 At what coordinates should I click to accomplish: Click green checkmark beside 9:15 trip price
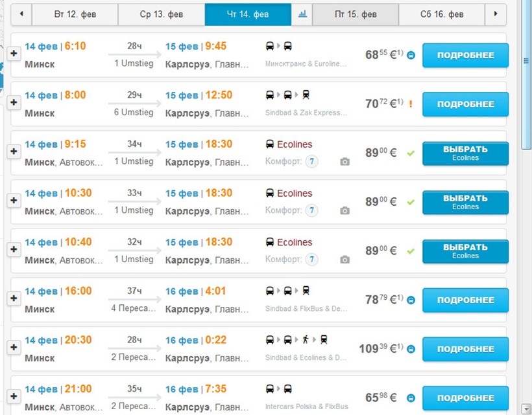coord(410,153)
